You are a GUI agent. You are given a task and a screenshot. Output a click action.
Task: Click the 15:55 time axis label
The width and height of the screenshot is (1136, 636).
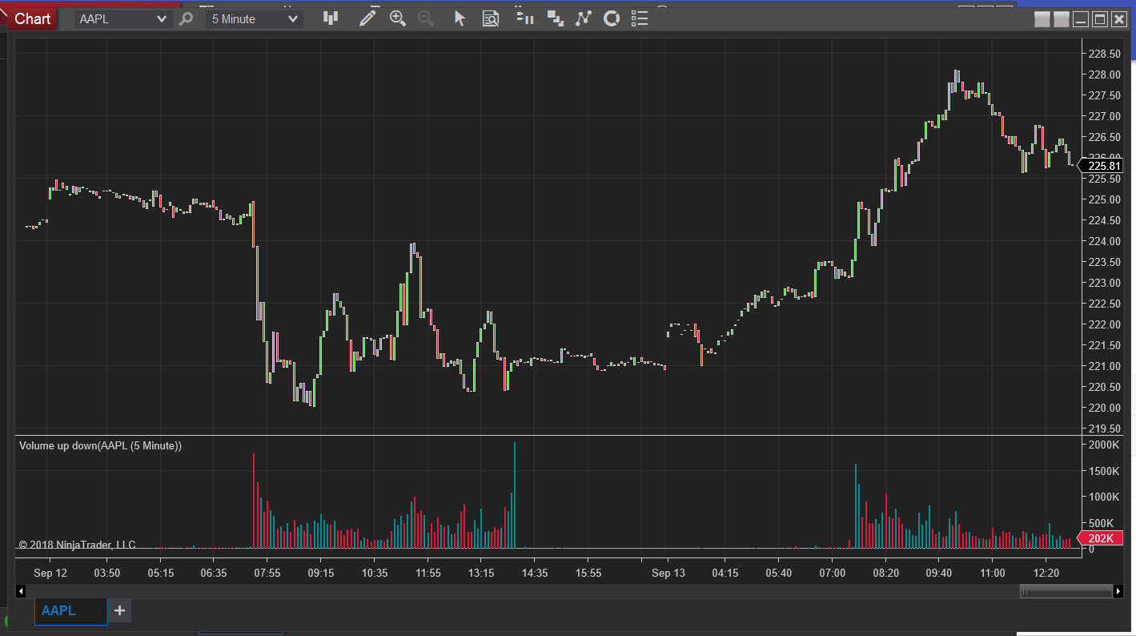pos(588,573)
